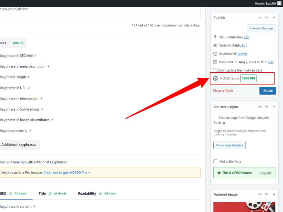Click the Revisions clock icon
Viewport: 283px width, 212px height.
215,54
